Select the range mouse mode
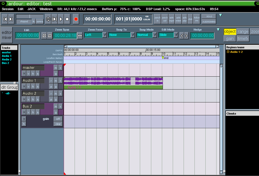Screen dimensions: 259x176 coord(243,32)
